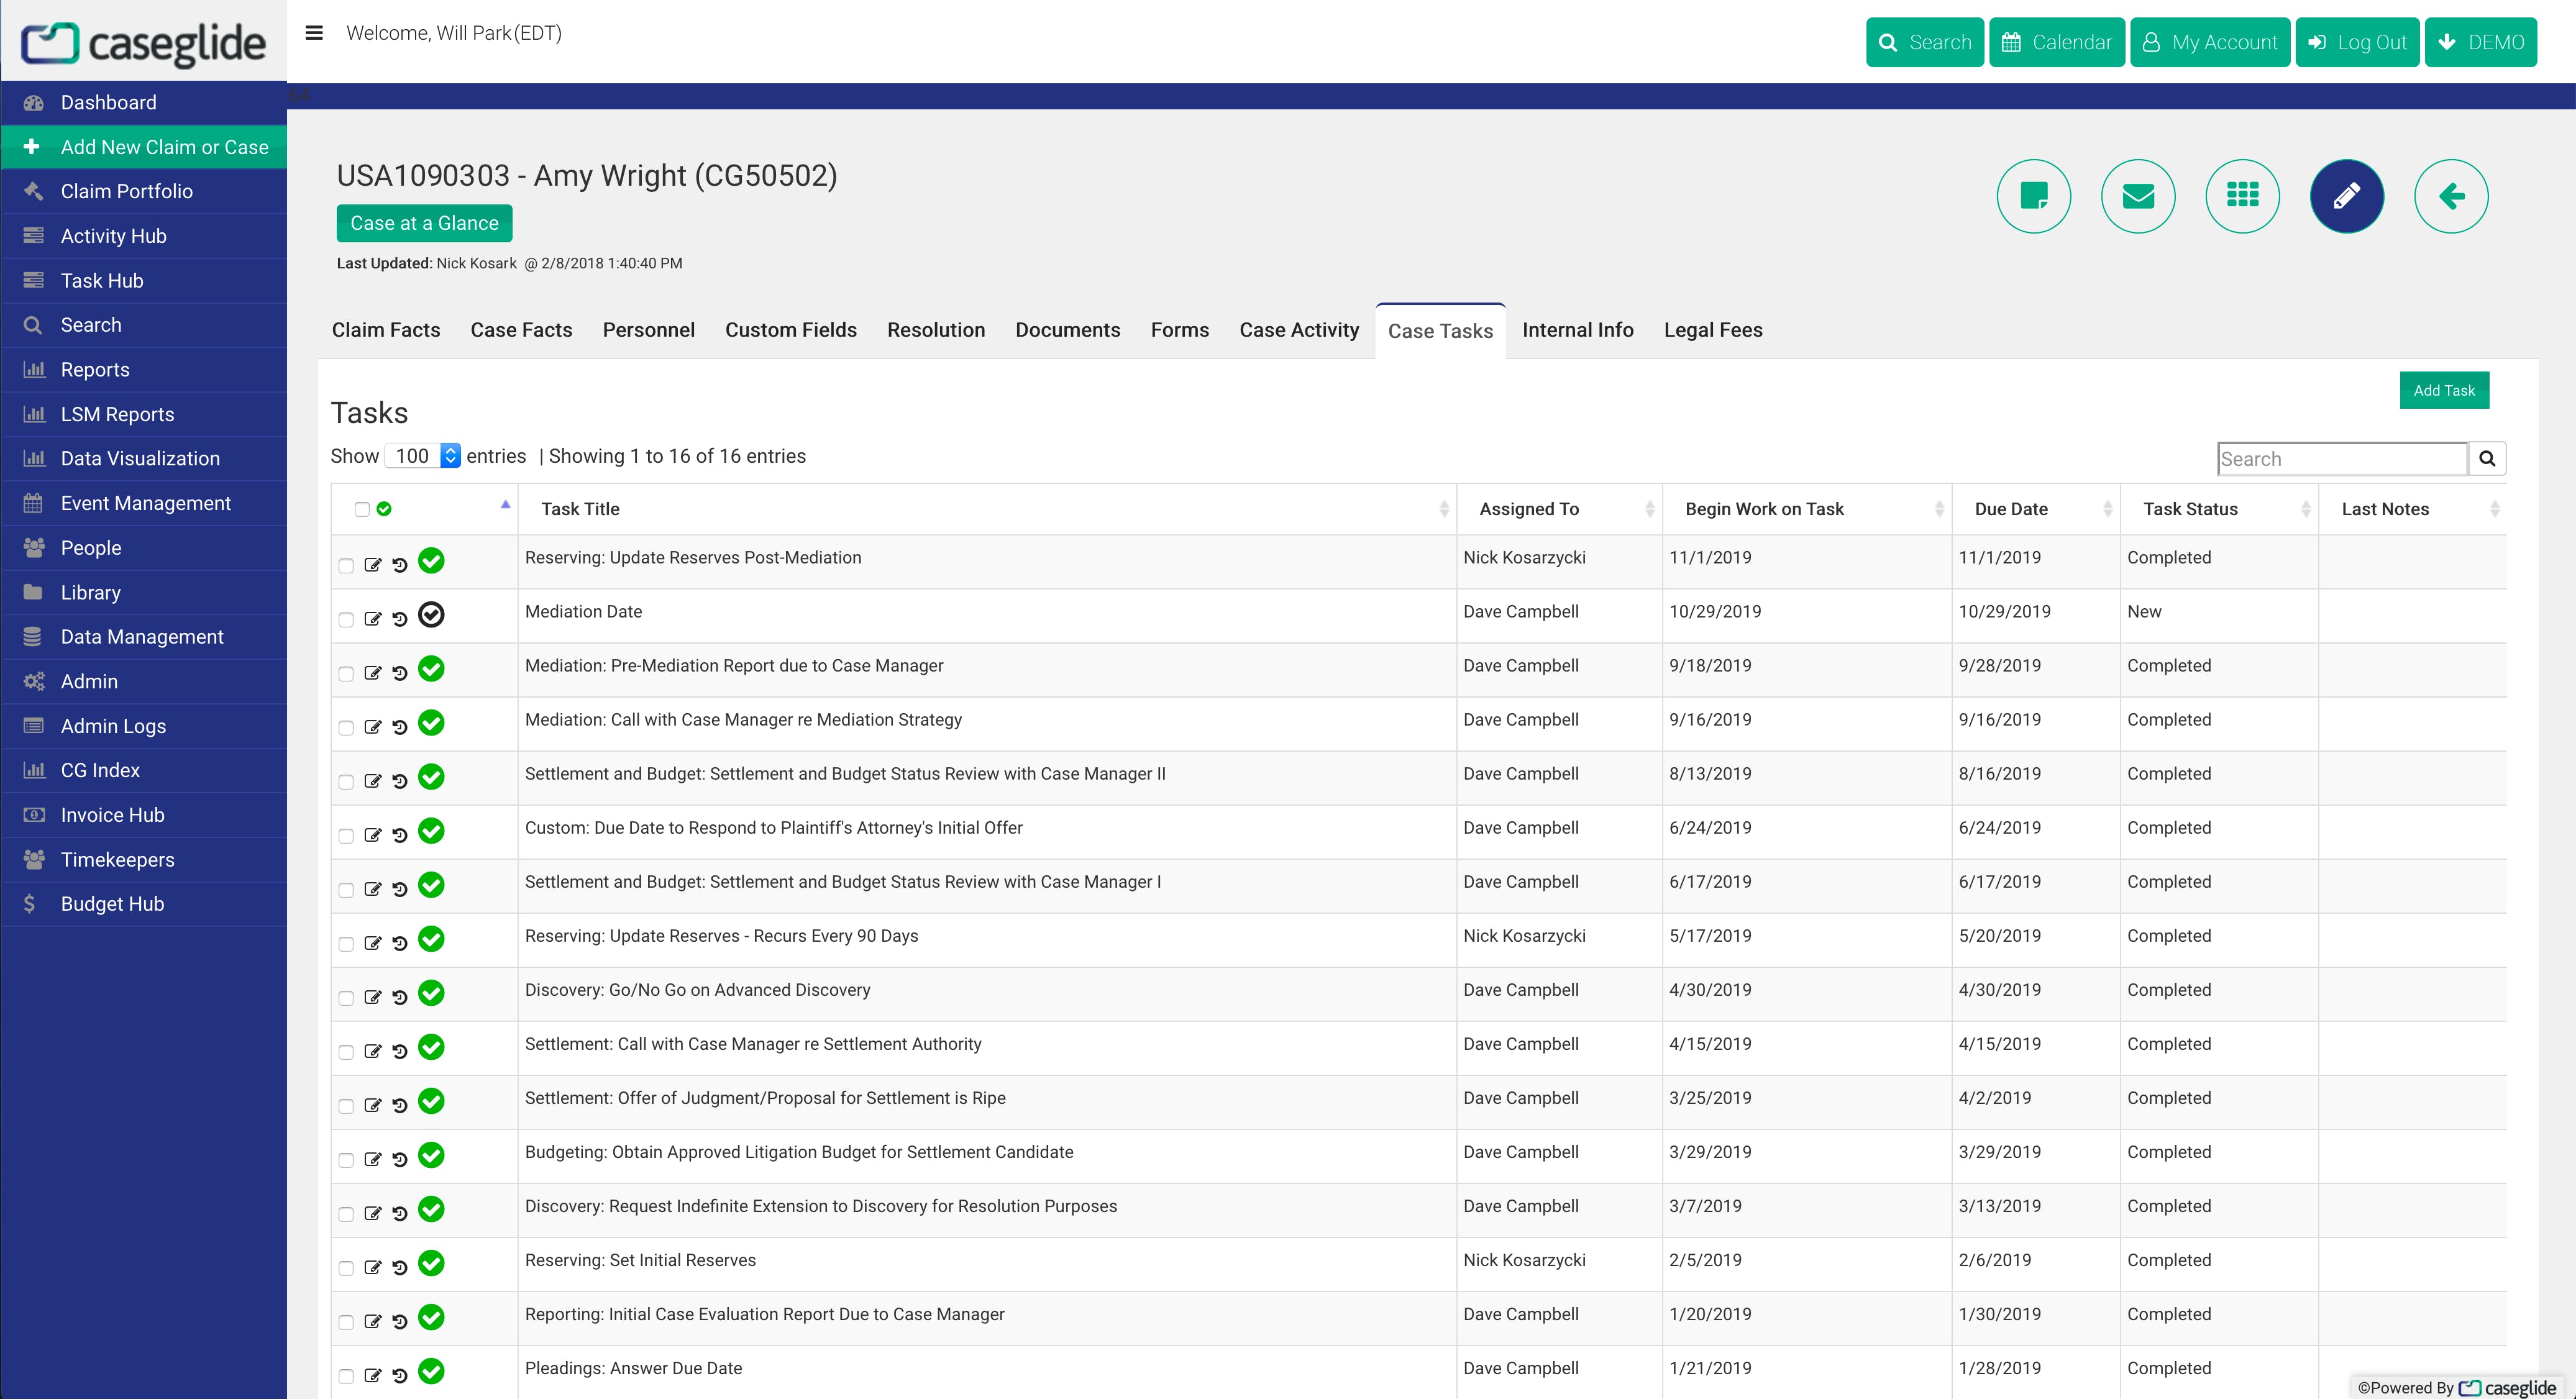Viewport: 2576px width, 1399px height.
Task: Click the sticky note icon in case header
Action: click(2033, 196)
